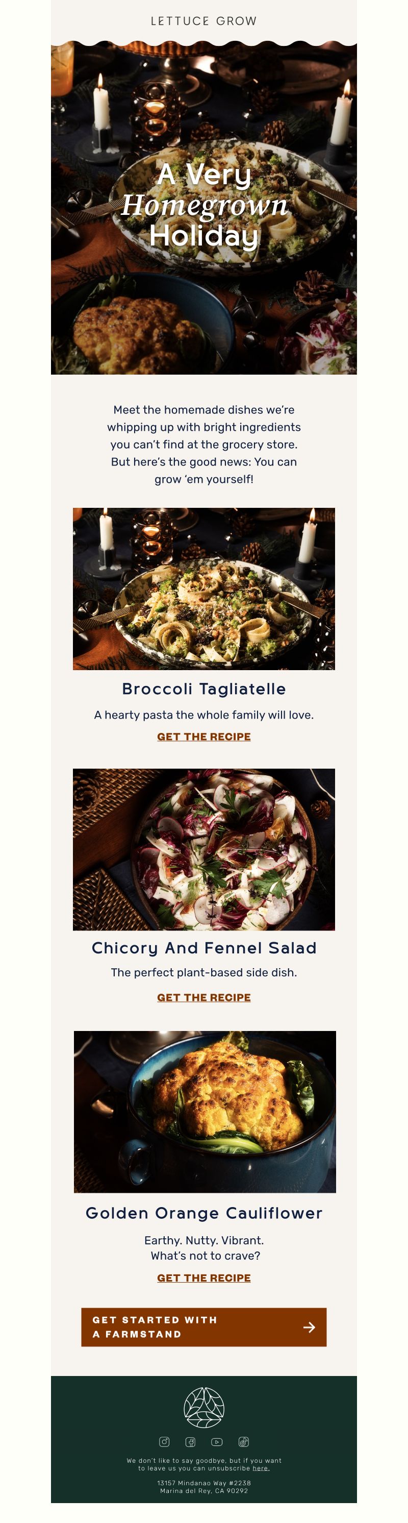408x1523 pixels.
Task: Open the YouTube icon in footer
Action: coord(217,1441)
